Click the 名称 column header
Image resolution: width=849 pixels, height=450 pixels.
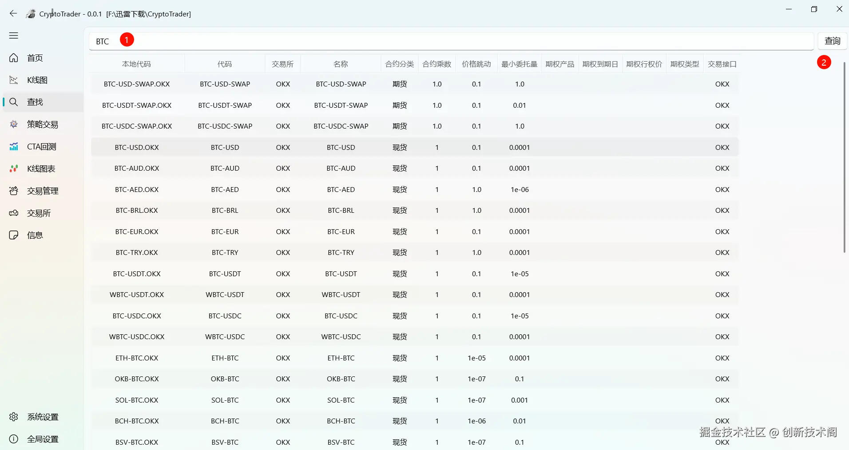[x=341, y=64]
